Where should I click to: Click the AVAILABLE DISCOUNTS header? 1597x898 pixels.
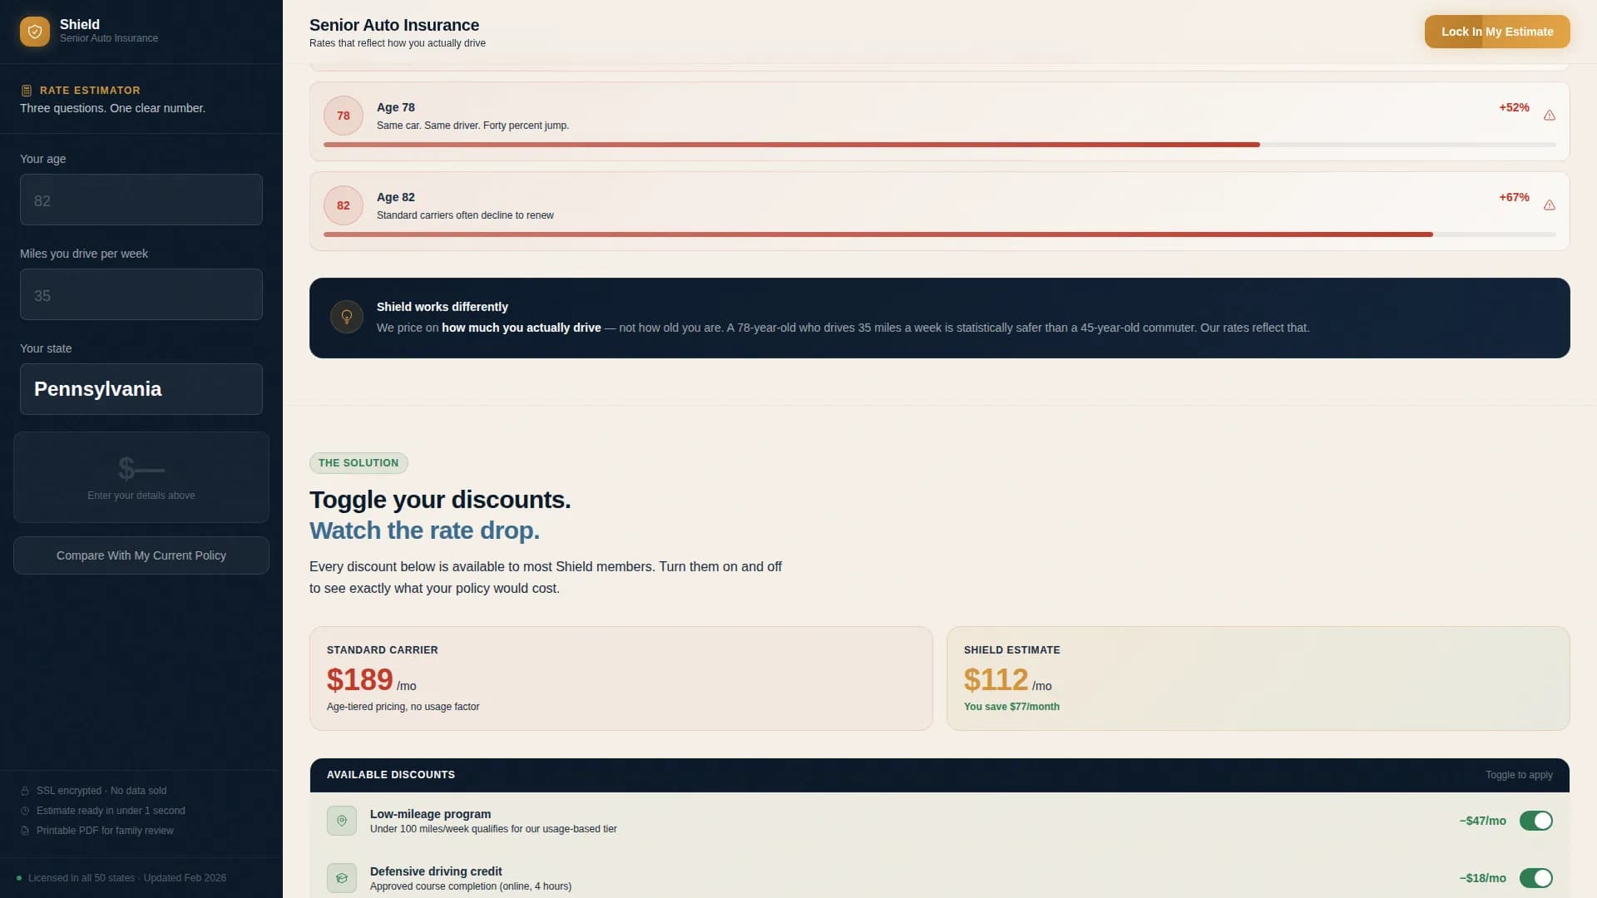coord(391,775)
